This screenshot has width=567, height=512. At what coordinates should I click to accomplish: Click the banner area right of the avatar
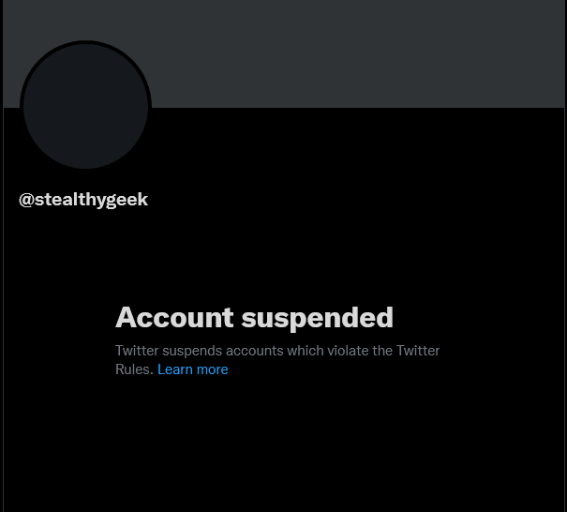358,53
